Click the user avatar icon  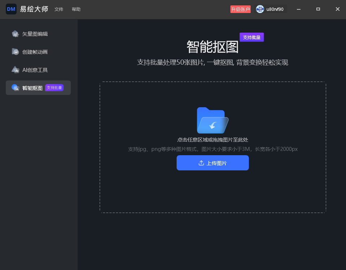click(x=260, y=9)
